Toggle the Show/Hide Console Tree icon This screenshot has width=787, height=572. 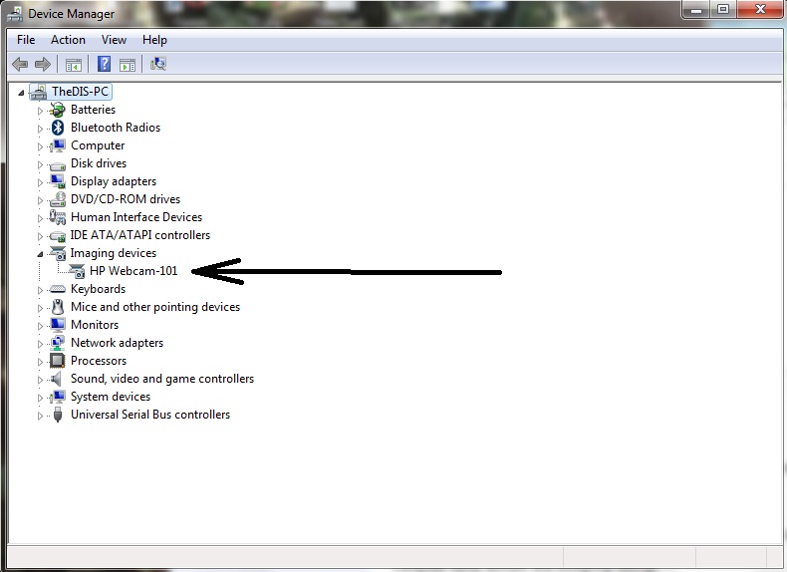click(x=73, y=65)
